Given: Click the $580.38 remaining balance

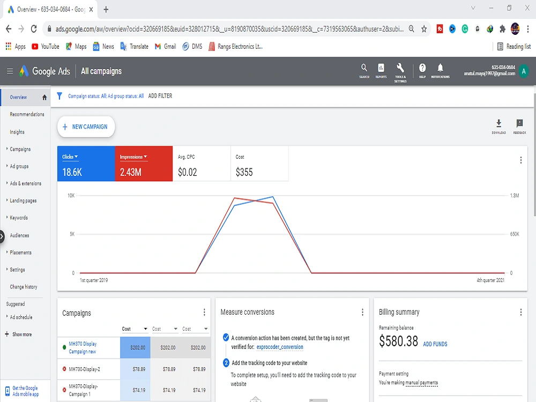Looking at the screenshot, I should (398, 341).
